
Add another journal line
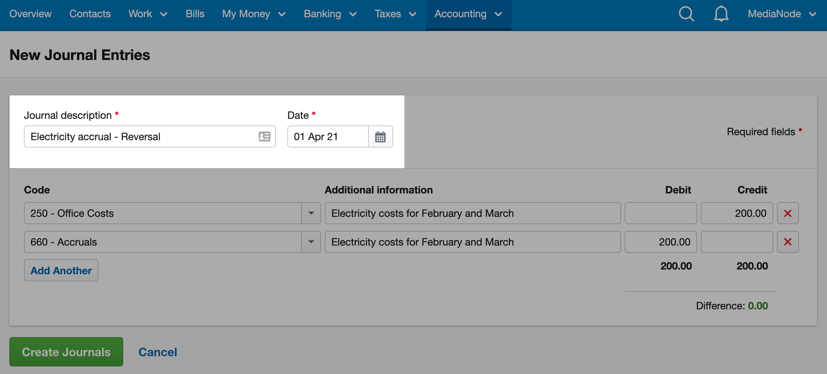click(61, 270)
